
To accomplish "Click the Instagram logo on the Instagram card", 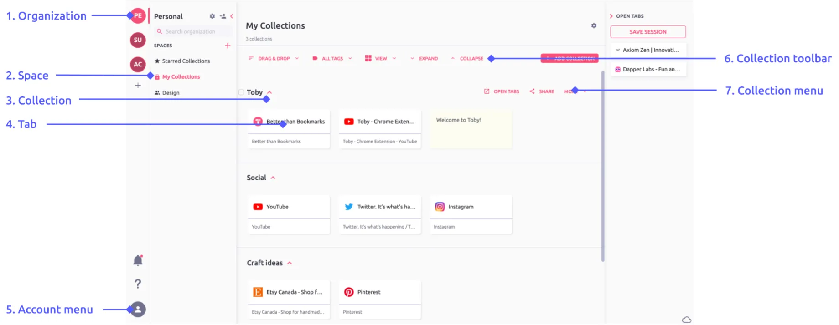I will (440, 207).
